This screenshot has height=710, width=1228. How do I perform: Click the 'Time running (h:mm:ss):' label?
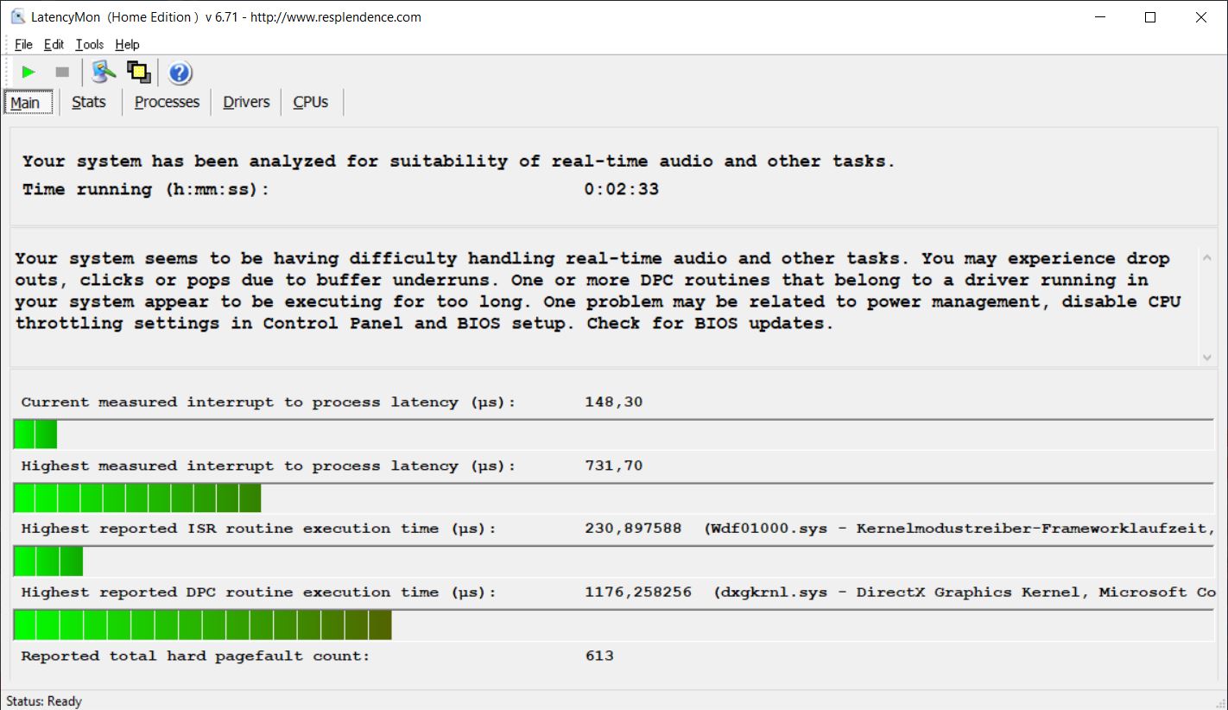point(146,189)
